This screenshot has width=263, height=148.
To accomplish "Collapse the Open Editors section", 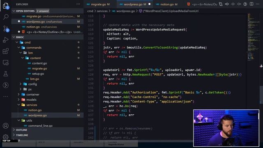I will [14, 11].
